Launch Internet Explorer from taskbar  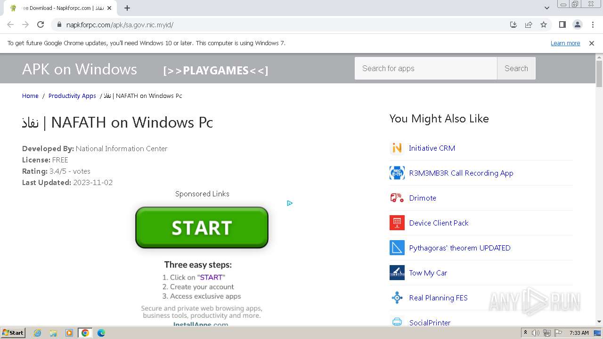[38, 333]
